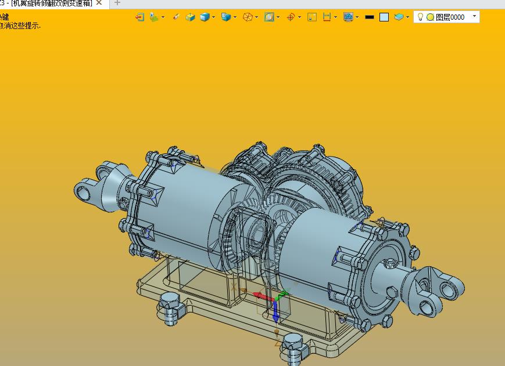Select the eraser/brush tool icon

point(176,17)
